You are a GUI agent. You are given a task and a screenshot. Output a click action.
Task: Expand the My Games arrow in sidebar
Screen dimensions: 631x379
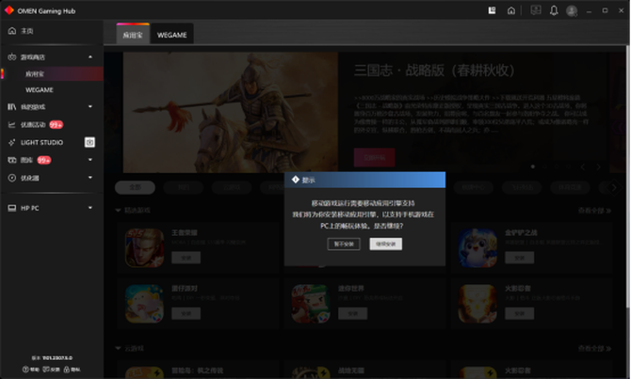[x=90, y=106]
